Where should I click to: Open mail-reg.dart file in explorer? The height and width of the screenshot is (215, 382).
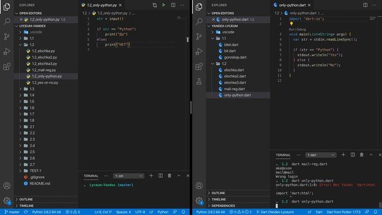(x=235, y=89)
